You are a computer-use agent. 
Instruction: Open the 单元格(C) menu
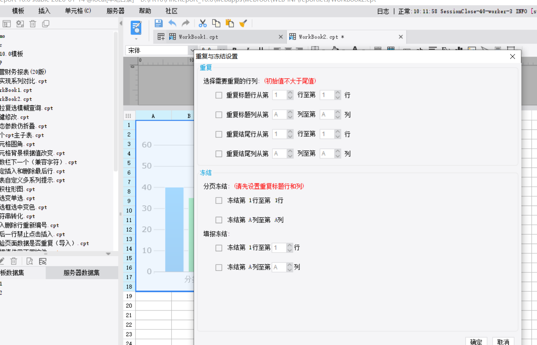(x=78, y=11)
